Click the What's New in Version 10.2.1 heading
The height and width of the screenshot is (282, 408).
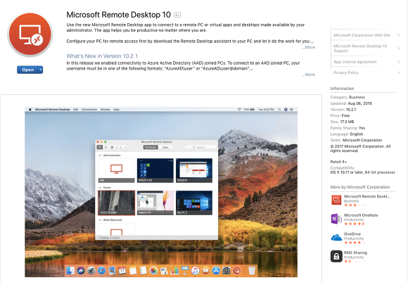pos(102,56)
